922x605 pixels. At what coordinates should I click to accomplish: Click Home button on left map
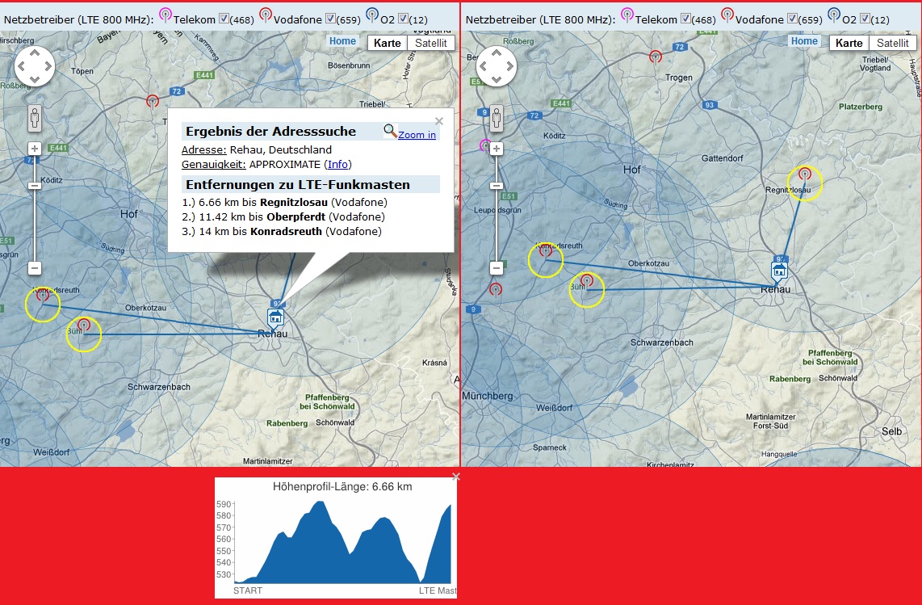coord(342,41)
